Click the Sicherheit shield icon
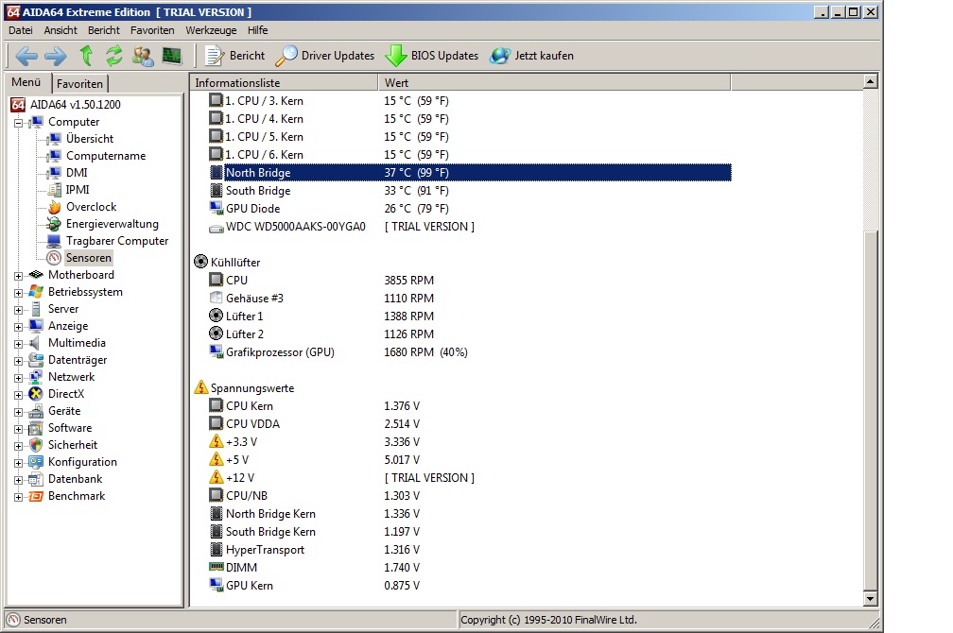Viewport: 953px width, 633px height. click(x=36, y=445)
